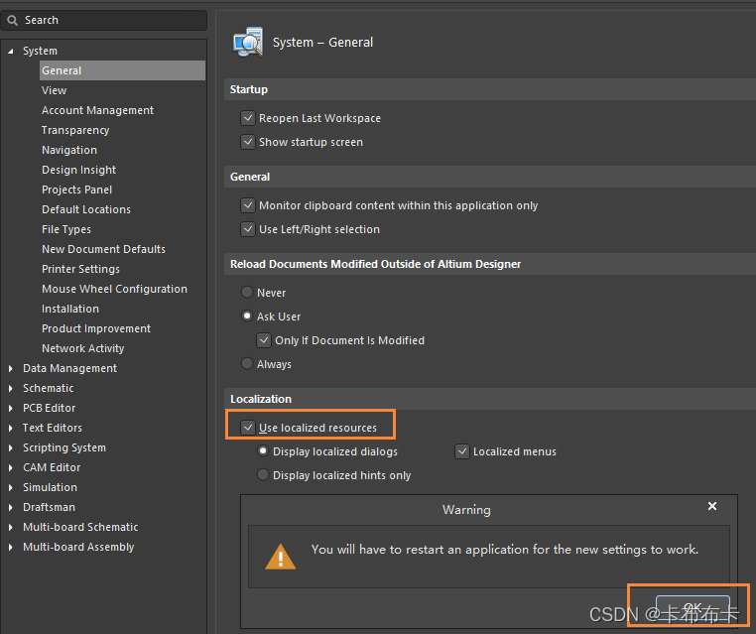Expand the Data Management tree node
The width and height of the screenshot is (756, 634).
[x=11, y=368]
